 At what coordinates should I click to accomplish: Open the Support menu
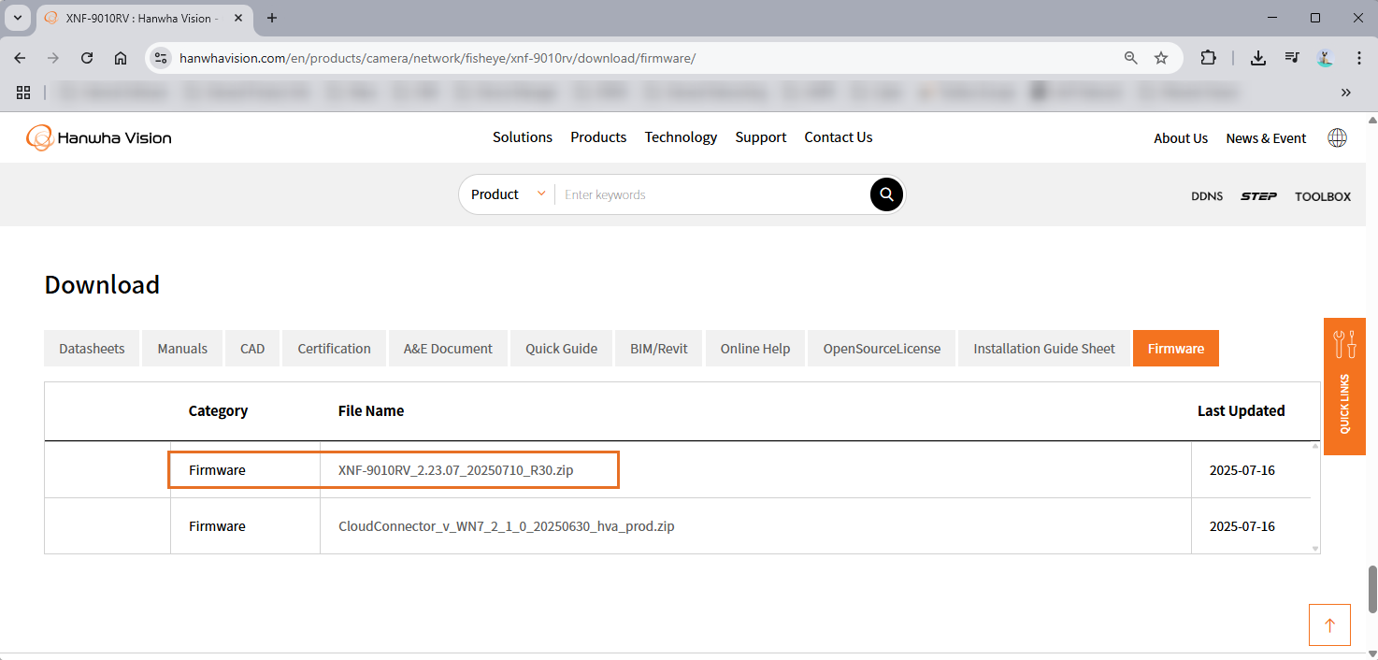pyautogui.click(x=761, y=137)
